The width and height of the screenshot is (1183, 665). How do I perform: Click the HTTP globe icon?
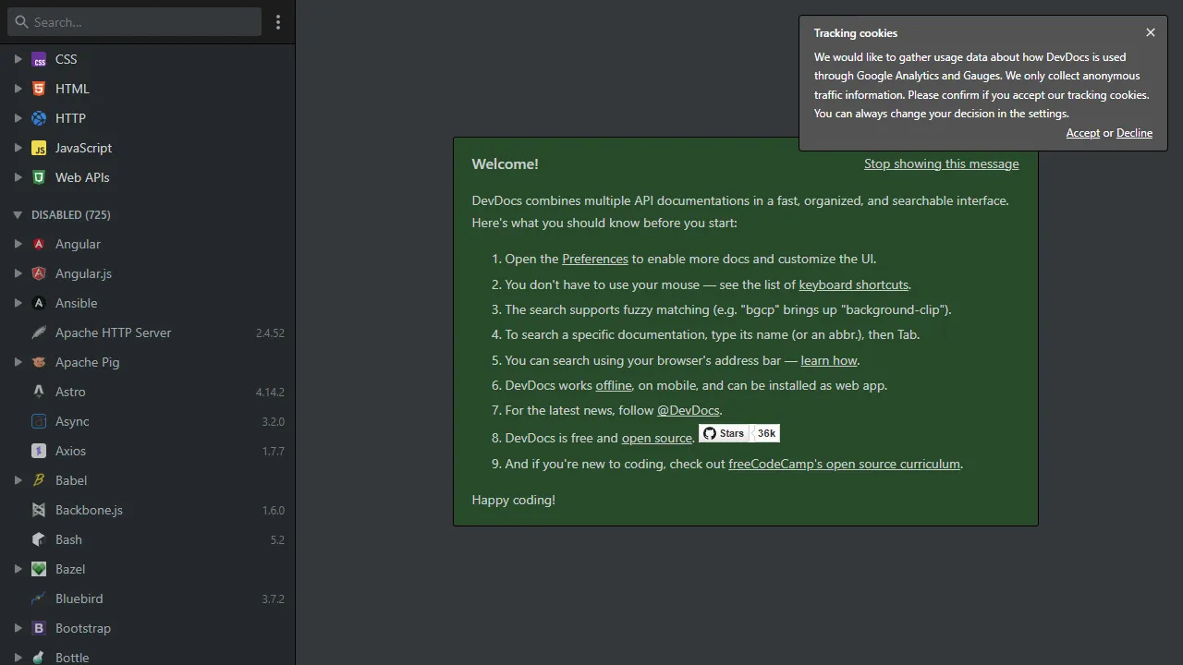click(39, 118)
